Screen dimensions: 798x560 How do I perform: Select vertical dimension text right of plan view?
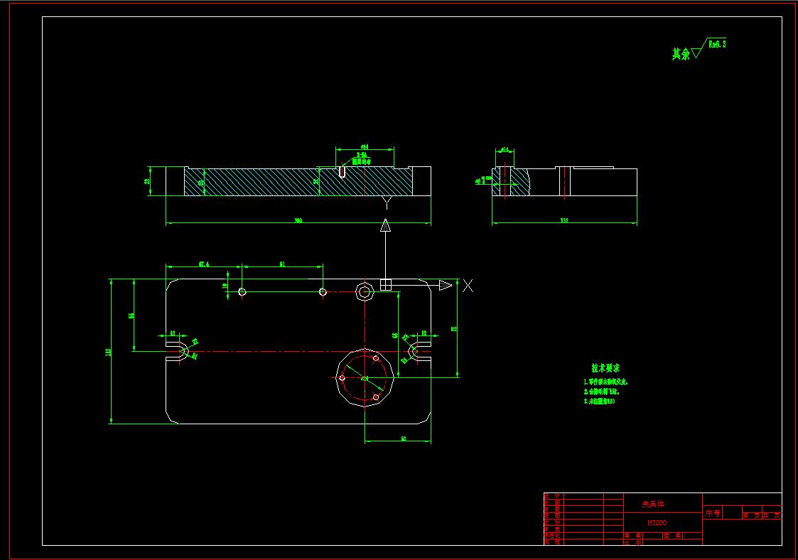coord(455,329)
